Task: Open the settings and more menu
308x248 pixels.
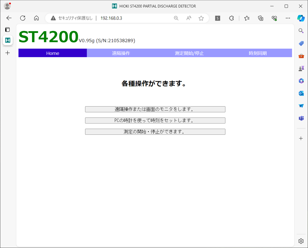Action: pyautogui.click(x=288, y=18)
